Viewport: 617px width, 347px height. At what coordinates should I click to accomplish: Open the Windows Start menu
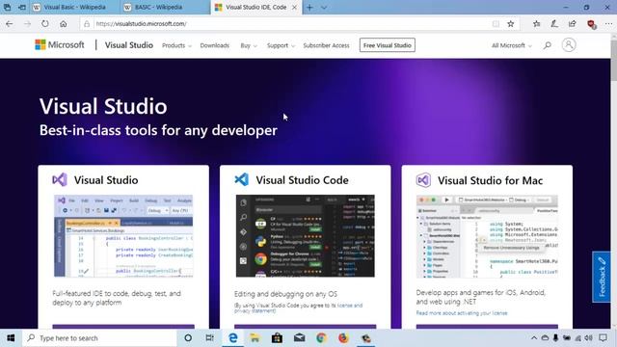[11, 338]
